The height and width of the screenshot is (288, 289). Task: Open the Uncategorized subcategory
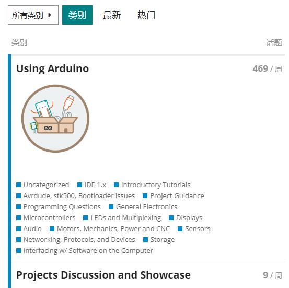tap(46, 185)
